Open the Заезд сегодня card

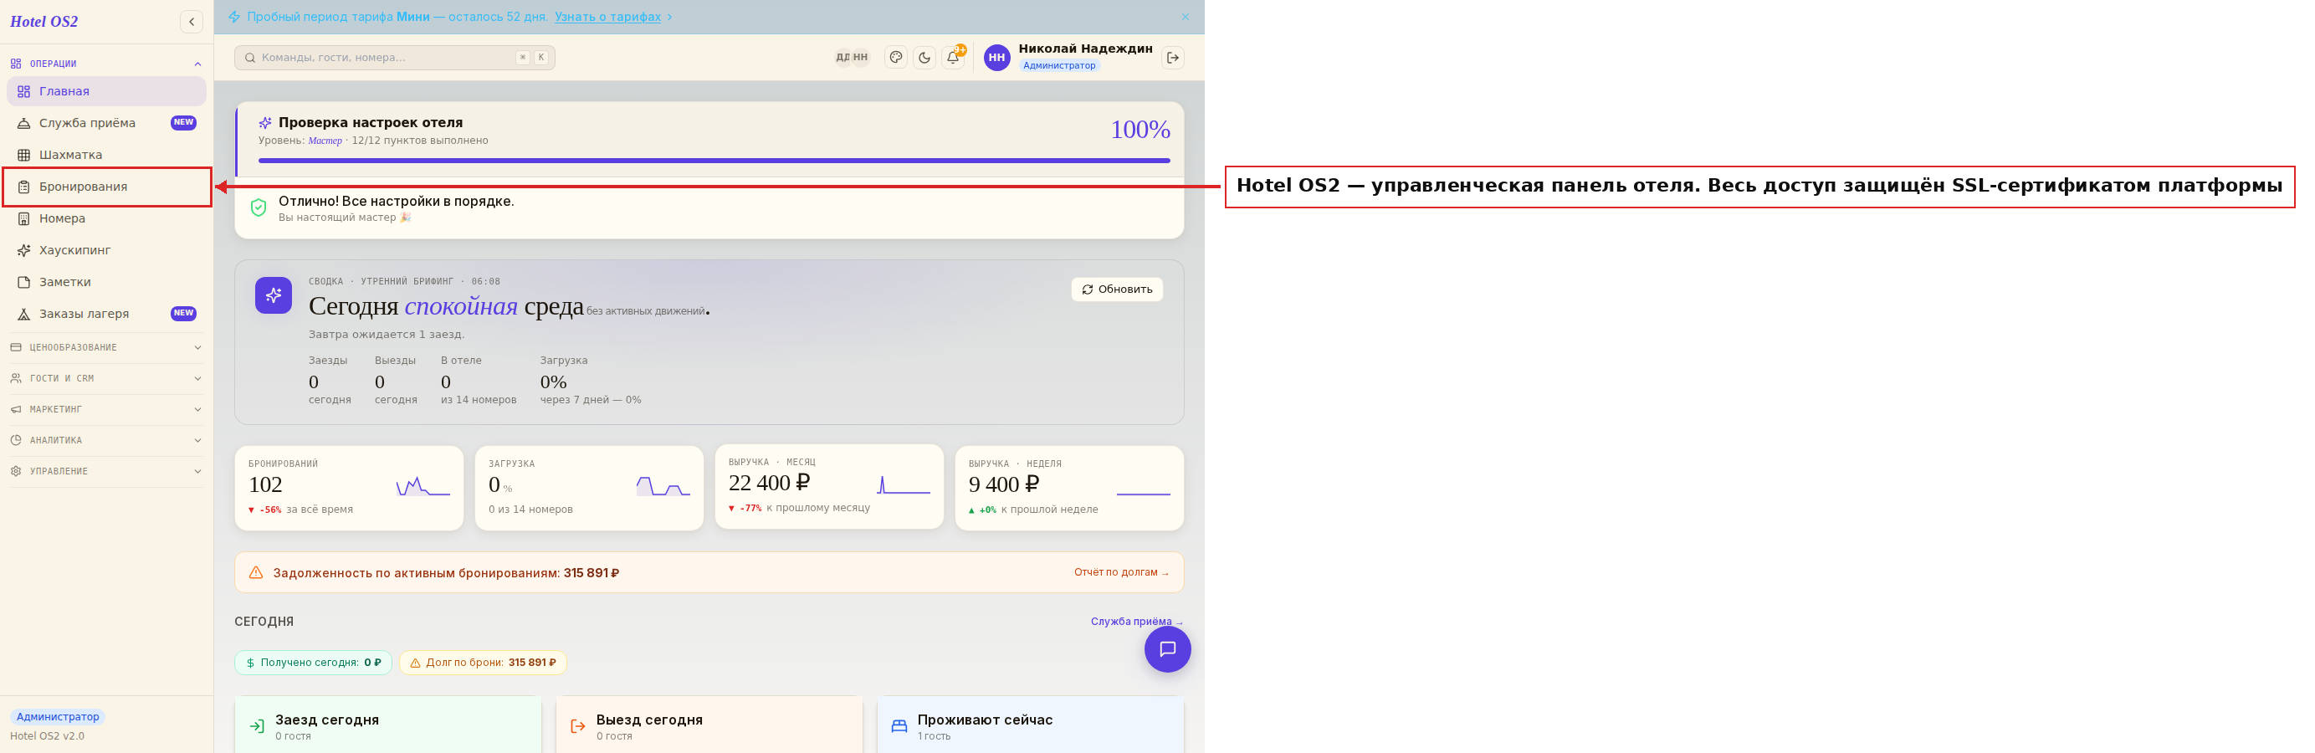tap(388, 725)
